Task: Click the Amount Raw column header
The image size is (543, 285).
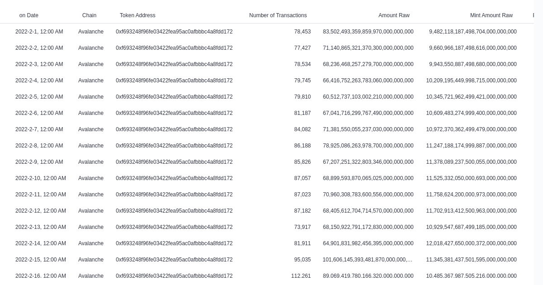Action: pos(394,15)
